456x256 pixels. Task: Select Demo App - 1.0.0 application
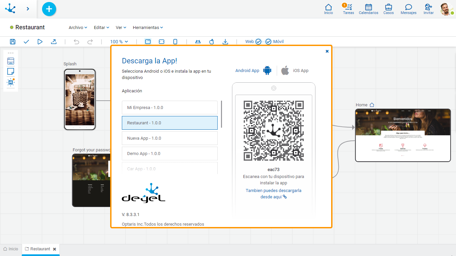[170, 154]
